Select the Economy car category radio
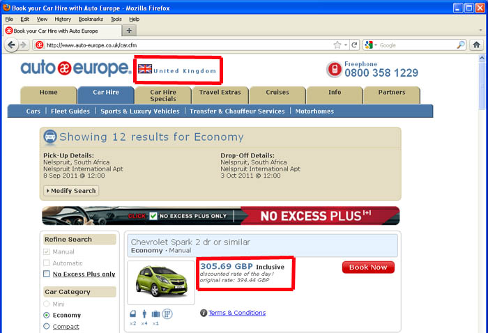 47,315
